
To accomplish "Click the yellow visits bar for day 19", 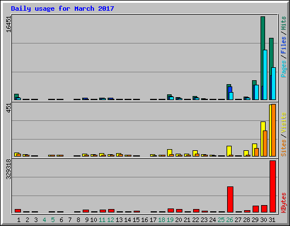I will coord(169,152).
